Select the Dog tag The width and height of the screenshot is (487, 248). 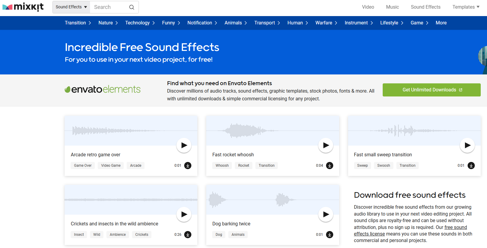[219, 235]
